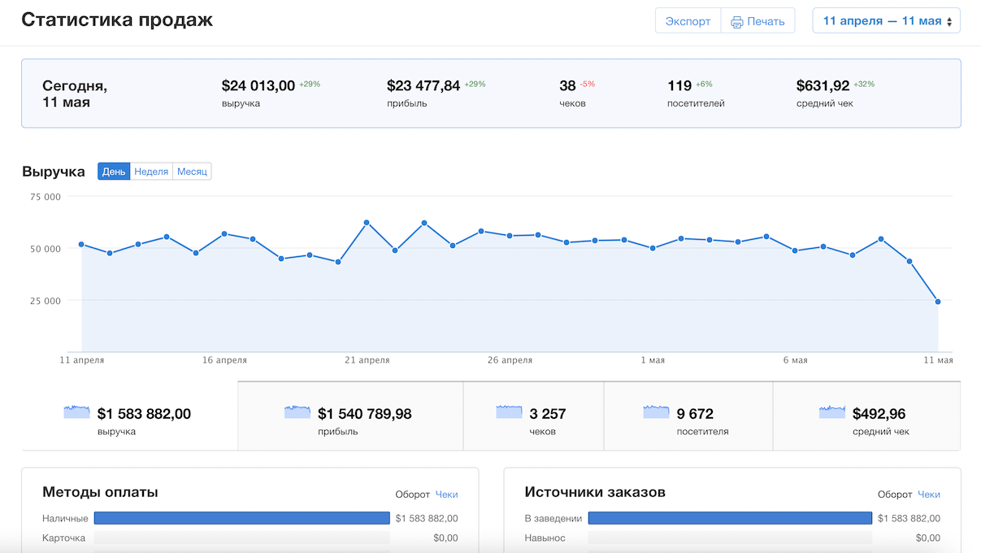
Task: Click the last chart data point on 11 мая
Action: click(938, 302)
